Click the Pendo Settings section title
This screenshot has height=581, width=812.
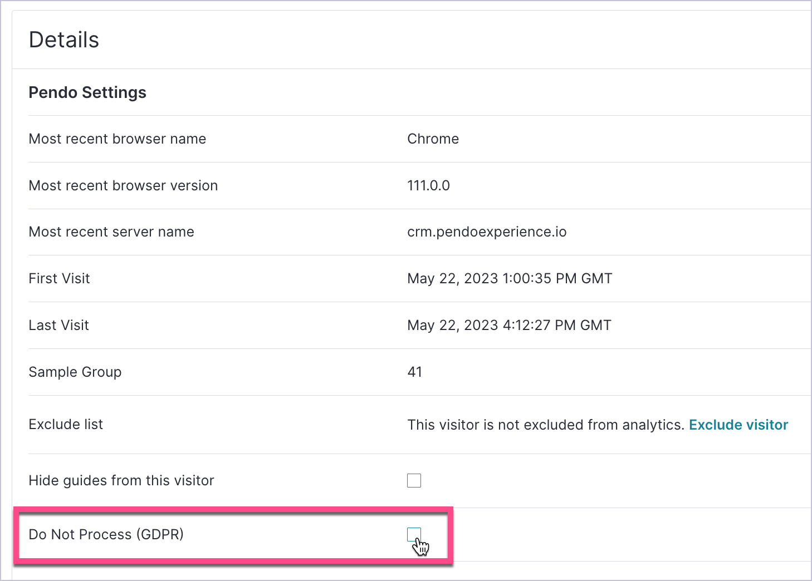click(87, 92)
